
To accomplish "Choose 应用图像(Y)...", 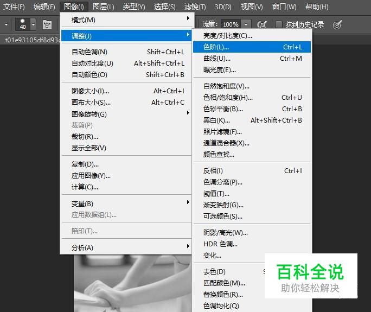I will pyautogui.click(x=126, y=176).
